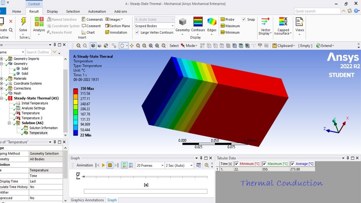Play the result animation

104,165
